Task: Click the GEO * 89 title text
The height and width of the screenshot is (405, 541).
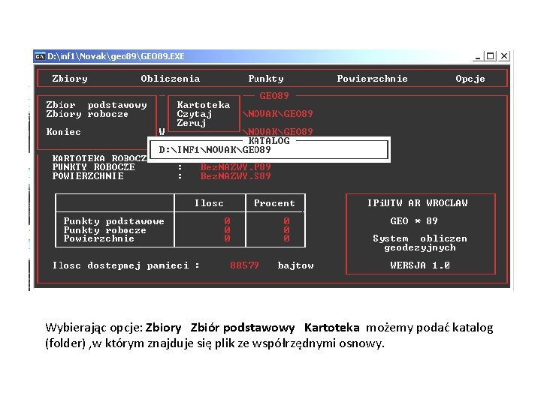Action: pyautogui.click(x=414, y=220)
